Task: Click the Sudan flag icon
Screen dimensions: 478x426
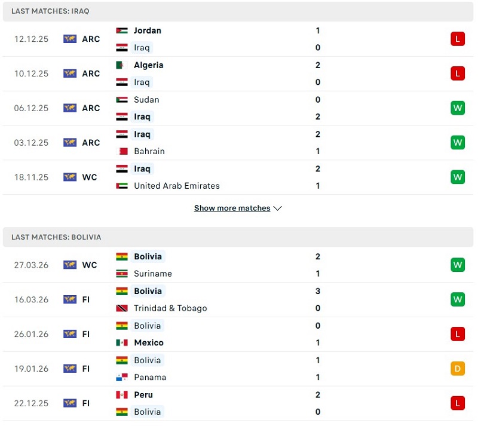Action: [122, 100]
